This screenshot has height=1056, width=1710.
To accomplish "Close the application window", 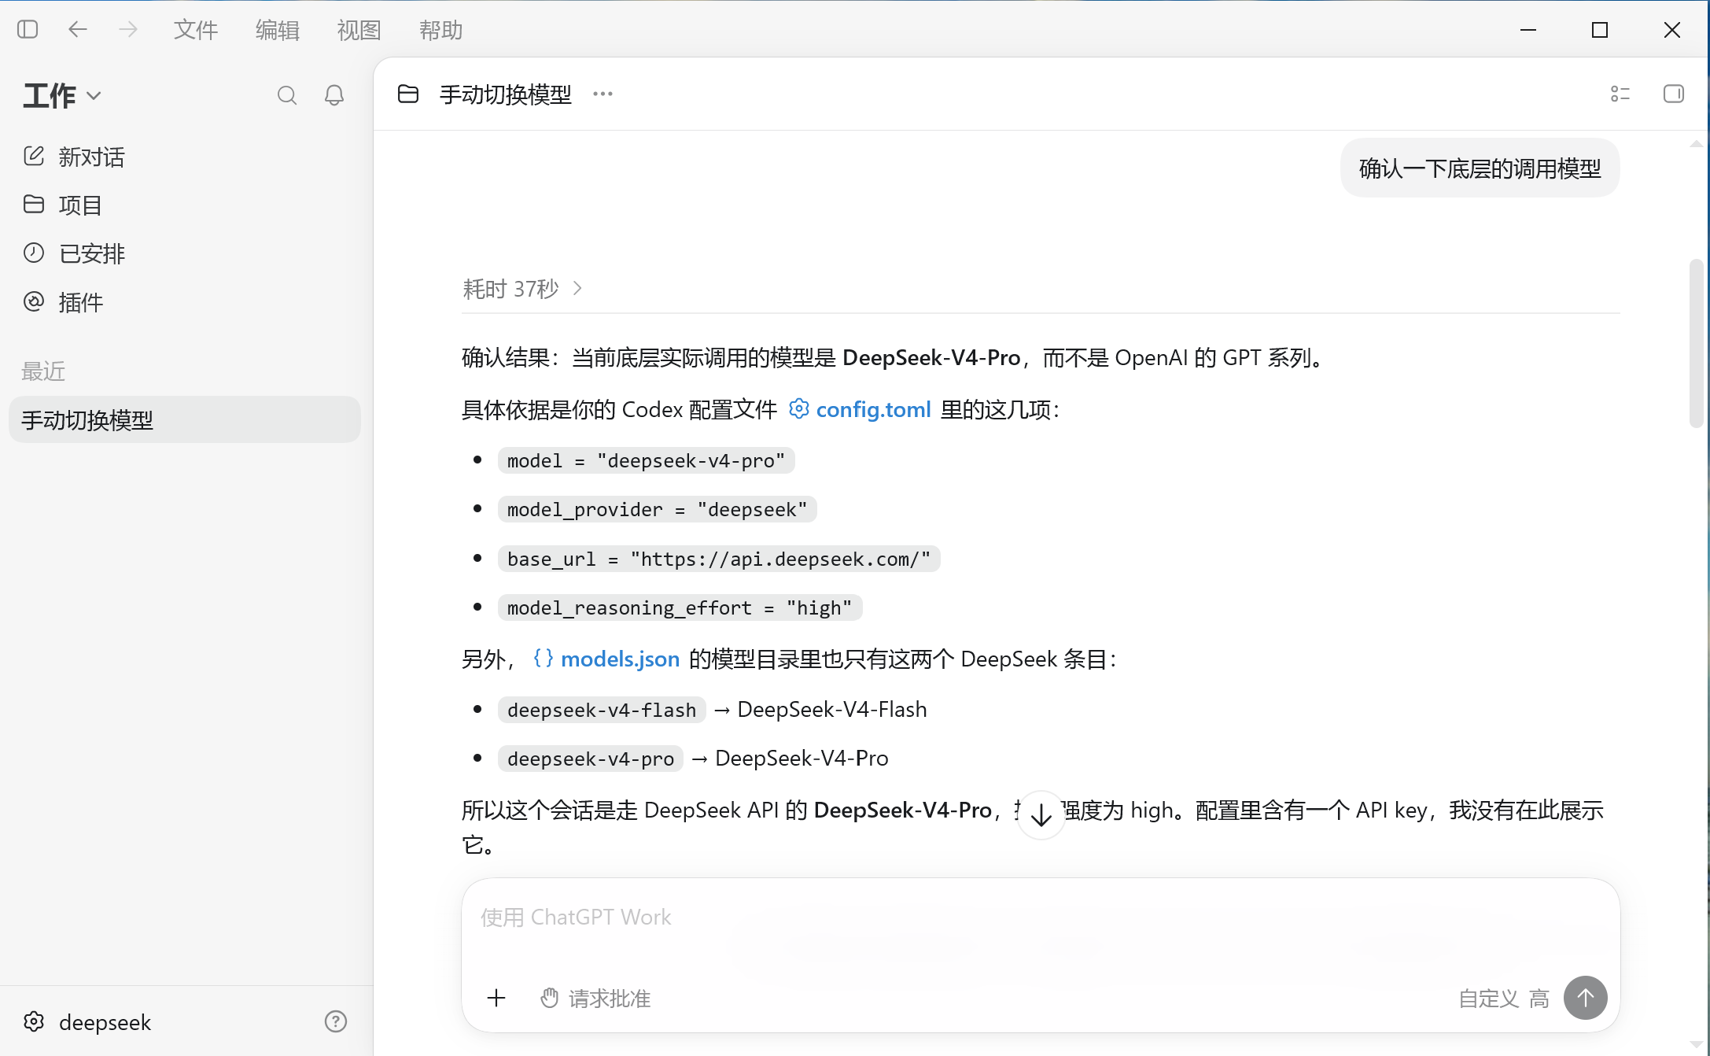I will click(x=1672, y=30).
